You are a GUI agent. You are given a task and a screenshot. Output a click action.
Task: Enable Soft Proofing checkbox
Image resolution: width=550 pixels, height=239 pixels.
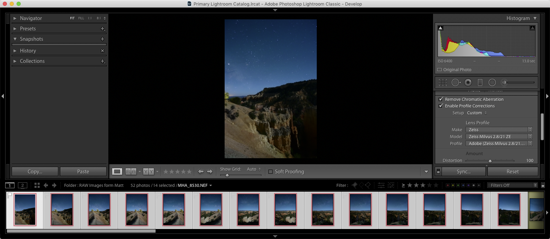(x=271, y=172)
